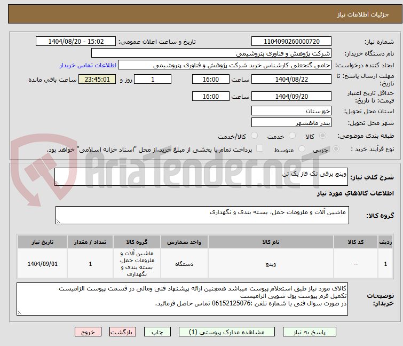This screenshot has width=403, height=346.
Task: Click the بازگشت back button
Action: coord(123,332)
